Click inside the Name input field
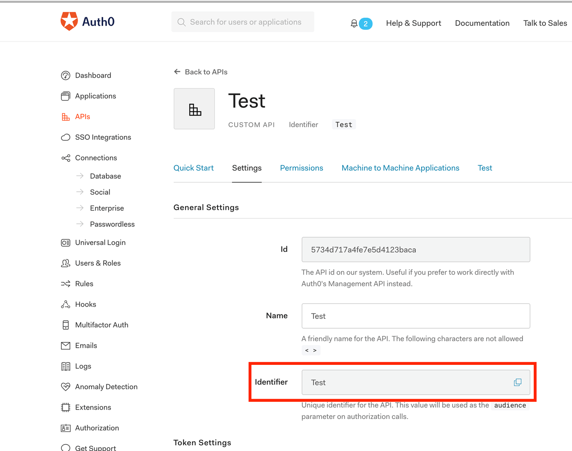The image size is (572, 451). click(415, 316)
